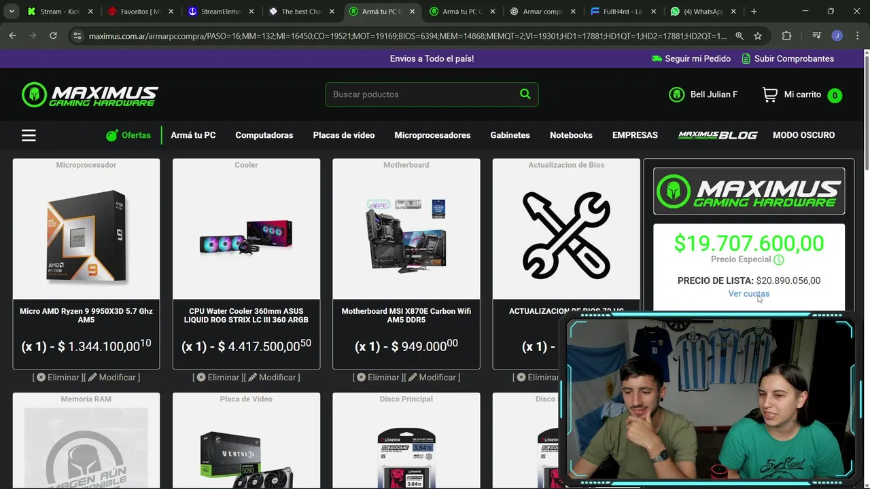Click the Mi carrito text
The height and width of the screenshot is (489, 870).
click(803, 94)
